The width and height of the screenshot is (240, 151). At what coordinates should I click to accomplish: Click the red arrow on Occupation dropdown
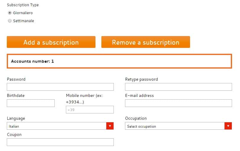pos(228,126)
